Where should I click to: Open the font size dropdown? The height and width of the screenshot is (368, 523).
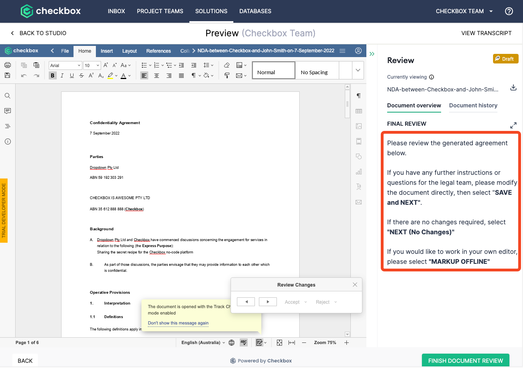point(92,65)
